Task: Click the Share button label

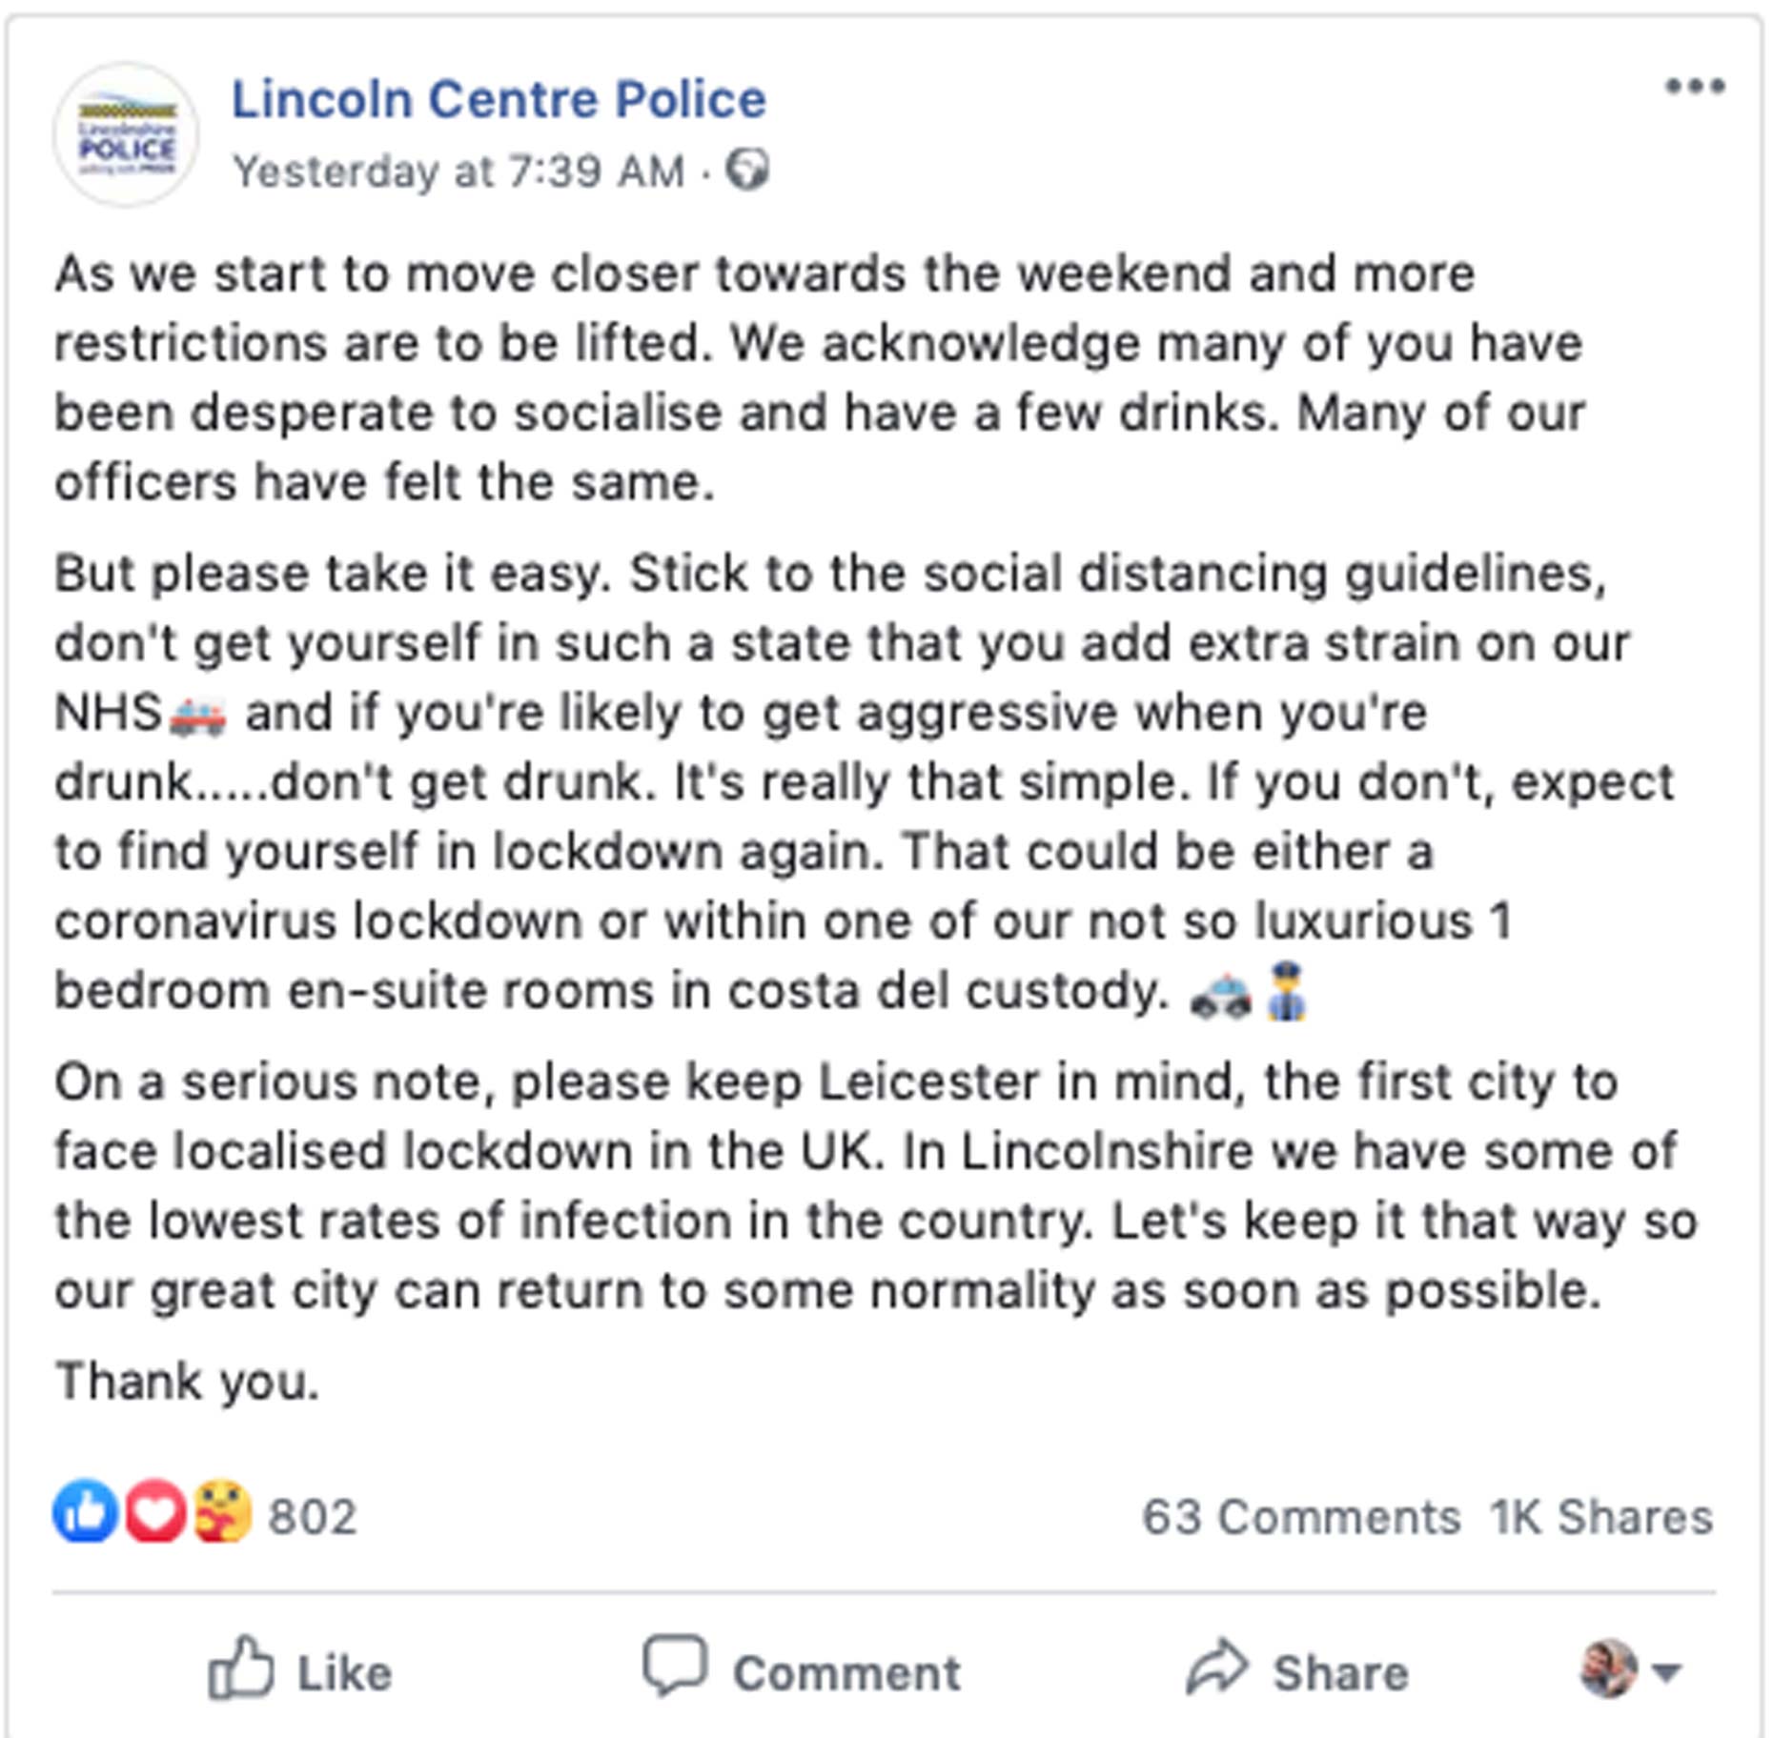Action: [1340, 1673]
